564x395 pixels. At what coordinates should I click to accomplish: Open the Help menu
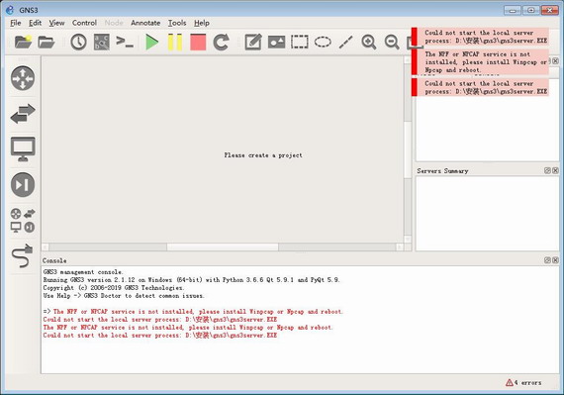[x=202, y=23]
